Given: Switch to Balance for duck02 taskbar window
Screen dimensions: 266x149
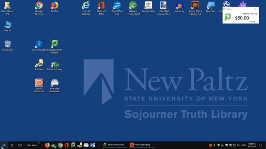Looking at the screenshot, I should [x=114, y=145].
